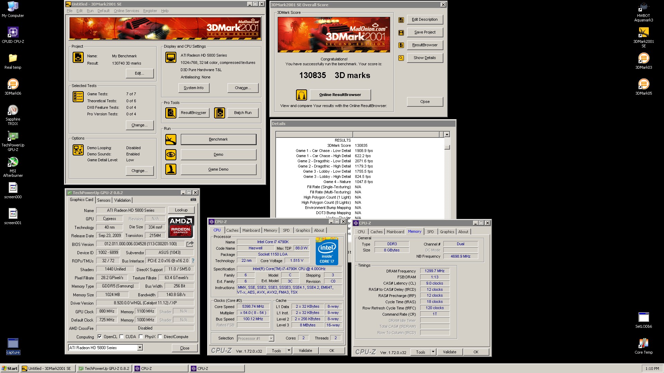Toggle the OpenCL checkbox in GPU-Z
The height and width of the screenshot is (373, 664).
(100, 337)
